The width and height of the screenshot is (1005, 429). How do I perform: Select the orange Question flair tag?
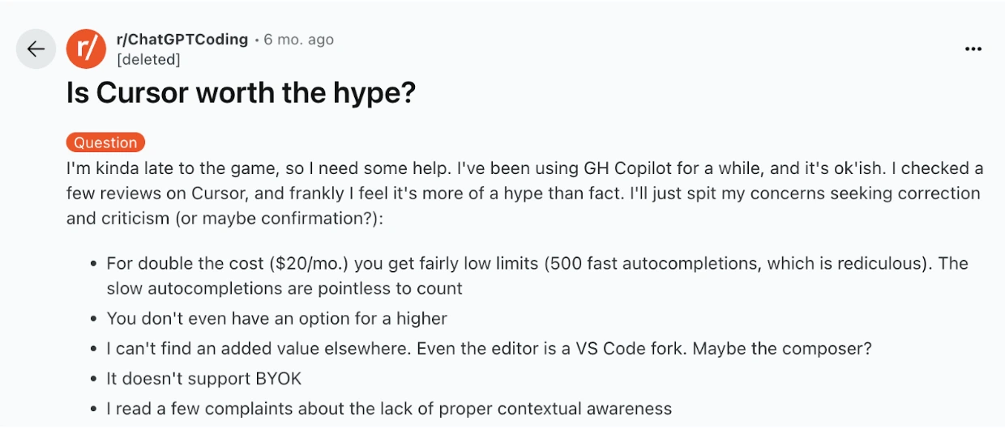click(105, 142)
